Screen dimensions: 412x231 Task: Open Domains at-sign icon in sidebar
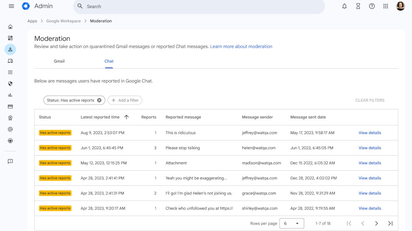pos(10,129)
